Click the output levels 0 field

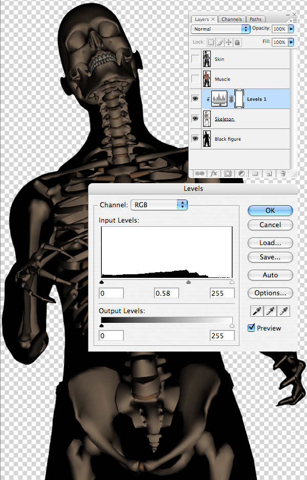click(112, 336)
